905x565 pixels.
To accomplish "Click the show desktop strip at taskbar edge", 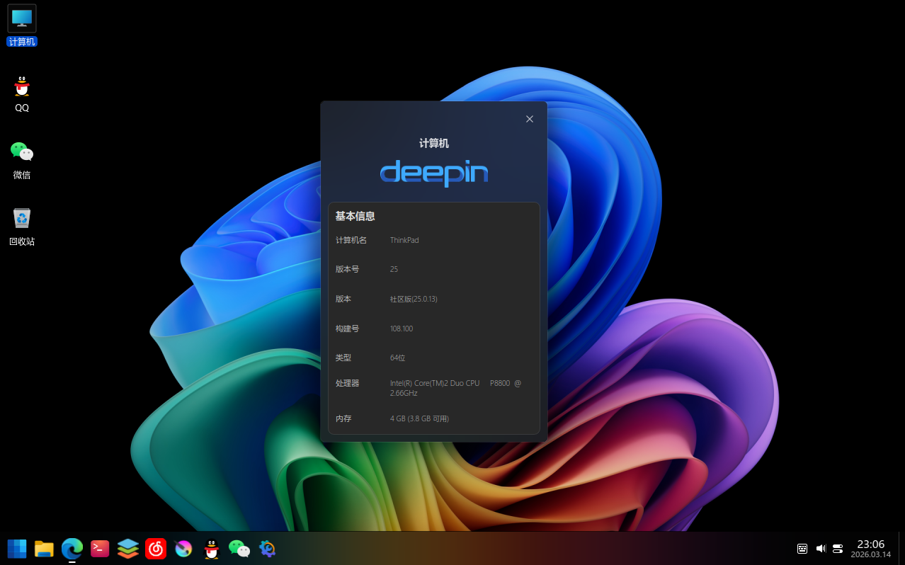I will [901, 549].
